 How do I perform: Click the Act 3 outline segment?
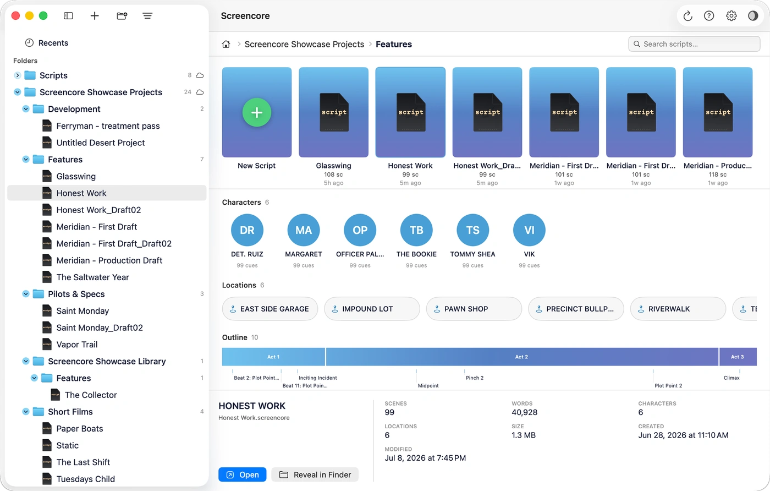click(x=738, y=357)
